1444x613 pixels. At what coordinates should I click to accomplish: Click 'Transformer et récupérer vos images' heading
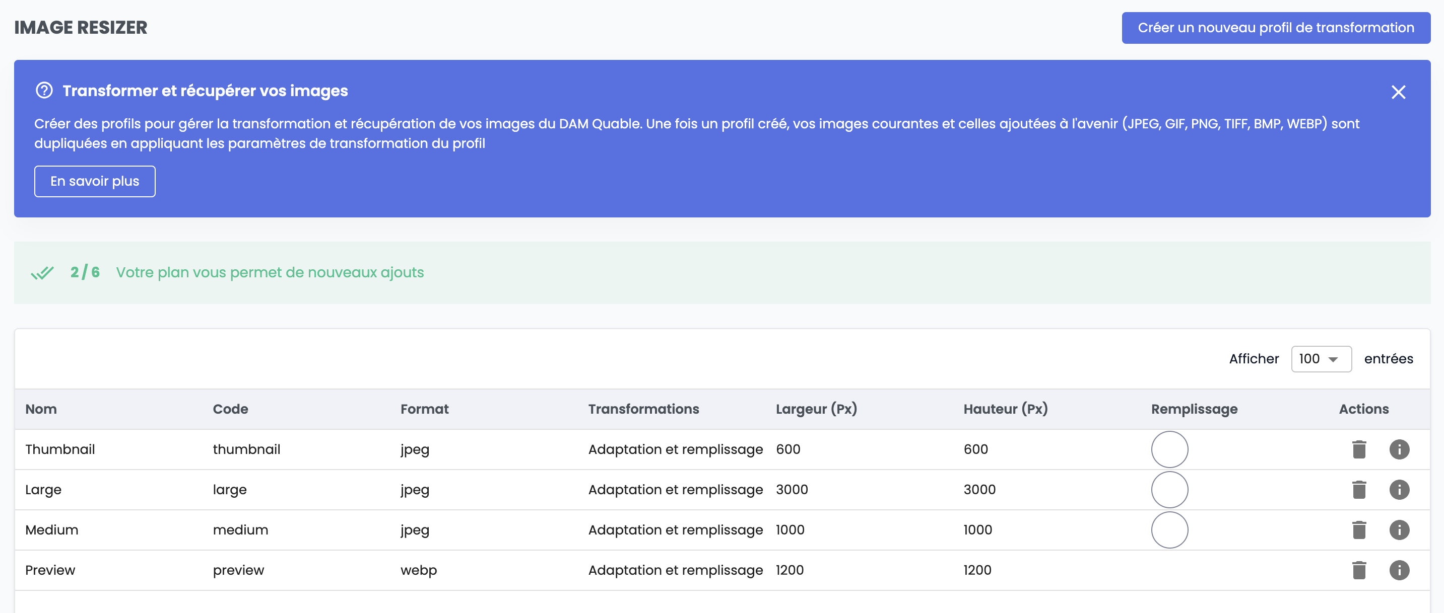[x=205, y=91]
